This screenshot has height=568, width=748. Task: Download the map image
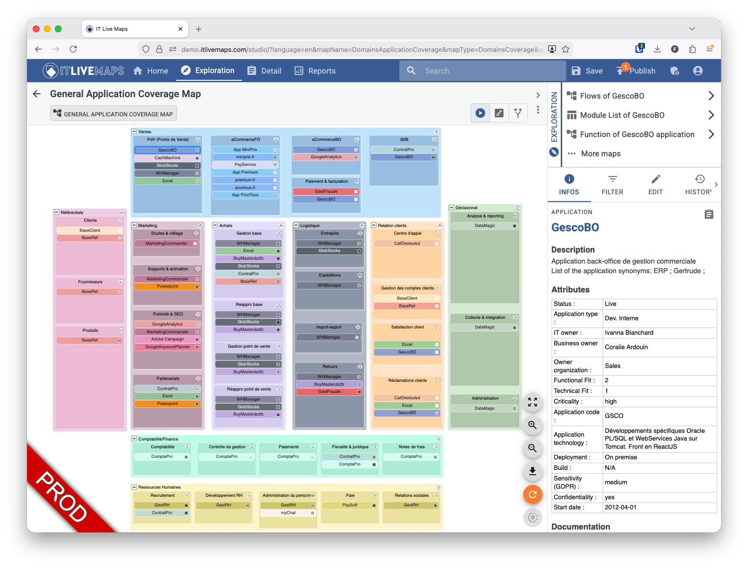point(532,471)
